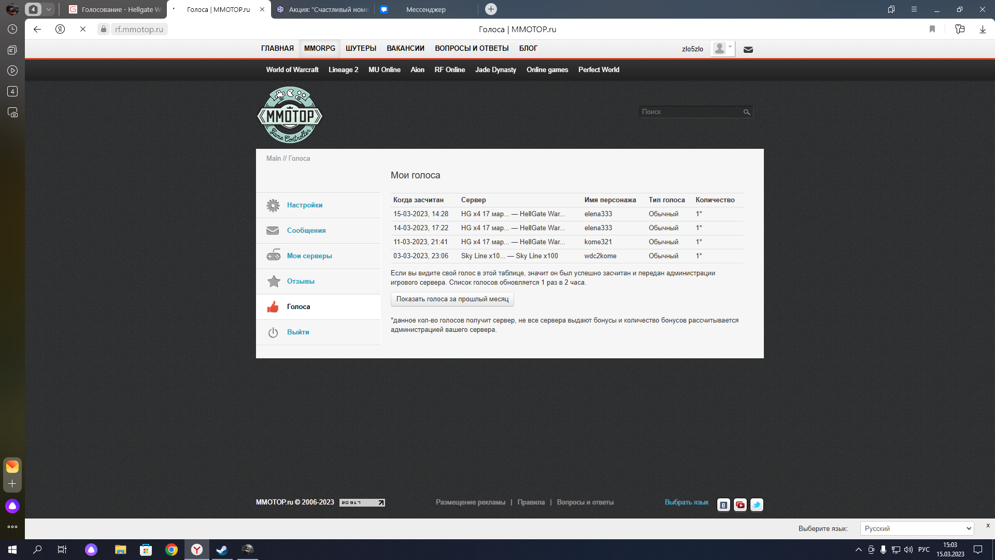This screenshot has width=995, height=560.
Task: Click Показать голоса за прошлый месяц button
Action: pos(452,299)
